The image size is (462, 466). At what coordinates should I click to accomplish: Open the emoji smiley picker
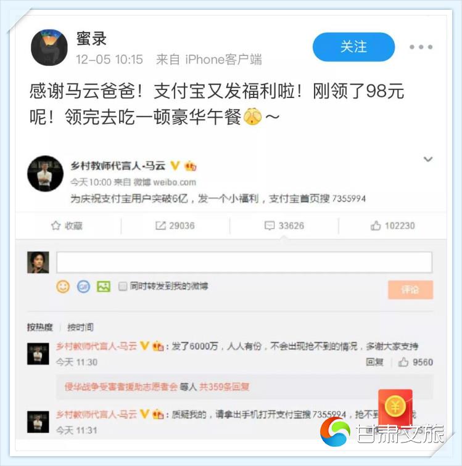click(x=63, y=287)
